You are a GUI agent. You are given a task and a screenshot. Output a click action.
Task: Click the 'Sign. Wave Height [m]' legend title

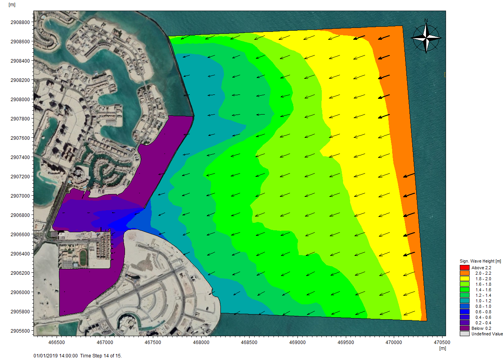[x=480, y=261]
